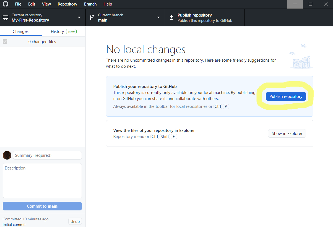Close the GitHub Desktop window

(326, 4)
